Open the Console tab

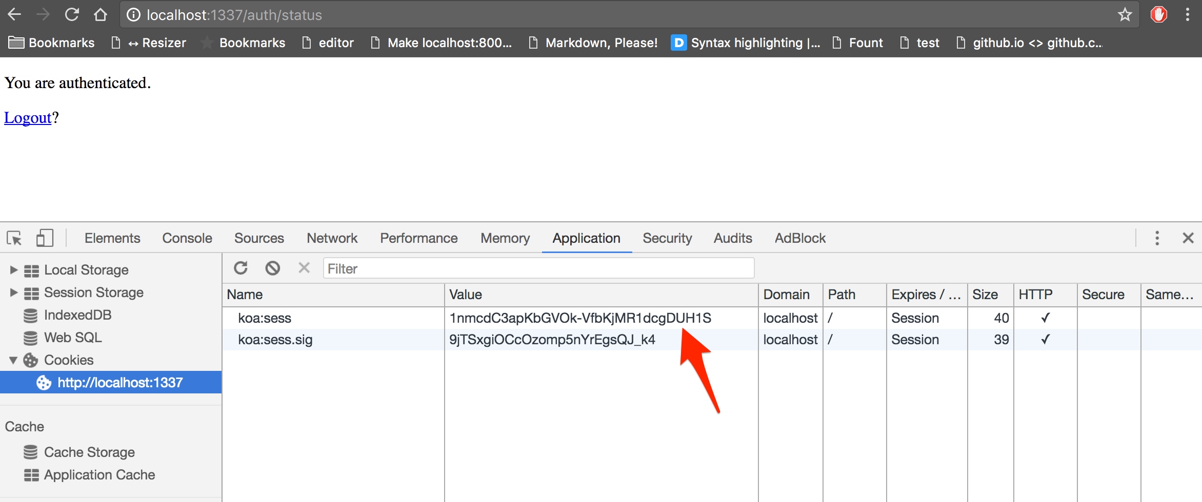[x=187, y=238]
